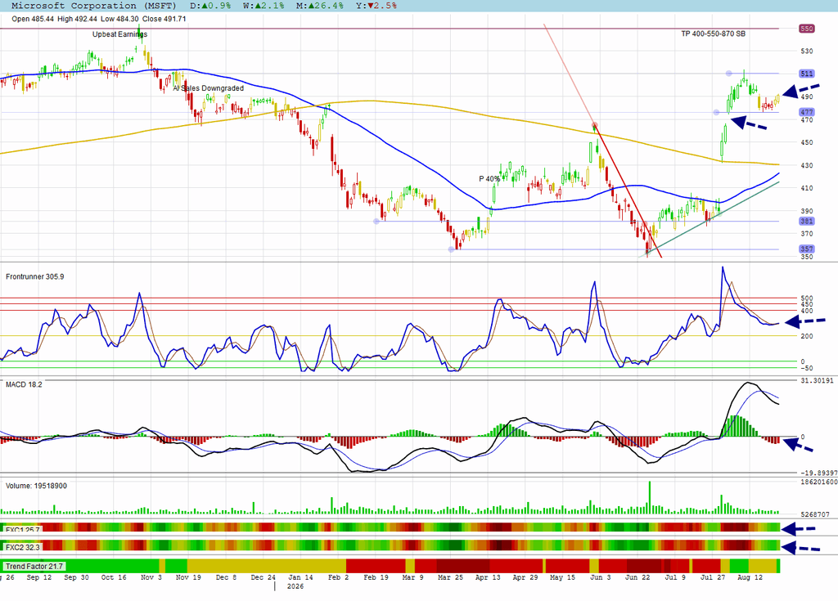Click the blue anchor dot of the 381 line
The image size is (838, 601).
click(376, 221)
